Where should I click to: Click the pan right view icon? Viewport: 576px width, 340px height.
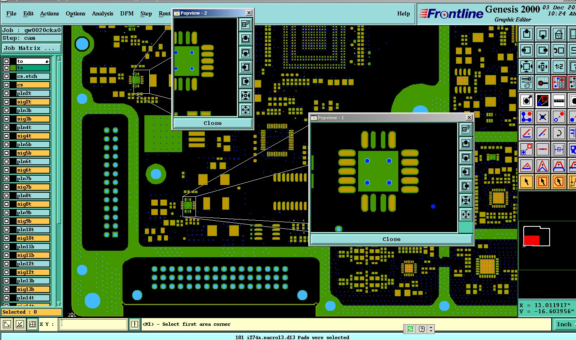(x=543, y=50)
